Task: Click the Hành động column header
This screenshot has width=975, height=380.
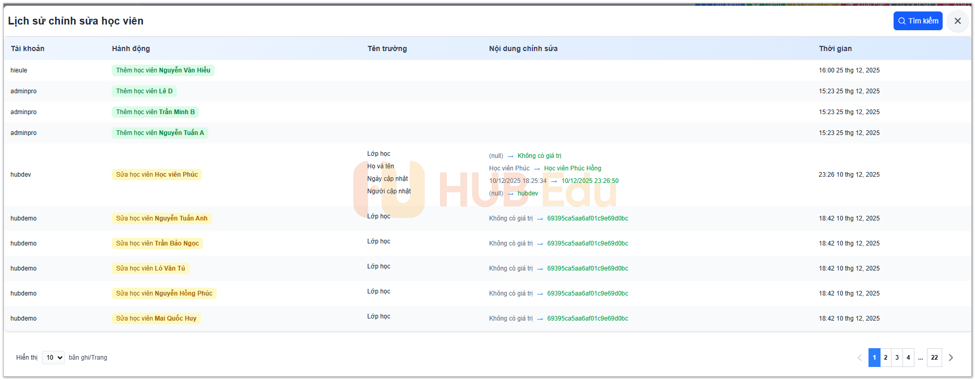Action: (x=131, y=48)
